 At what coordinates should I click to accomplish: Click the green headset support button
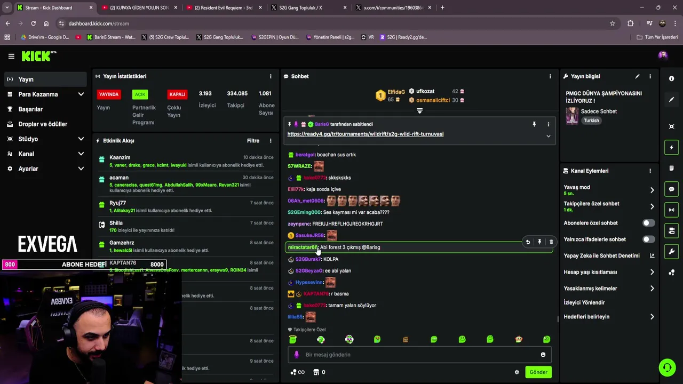click(x=667, y=367)
